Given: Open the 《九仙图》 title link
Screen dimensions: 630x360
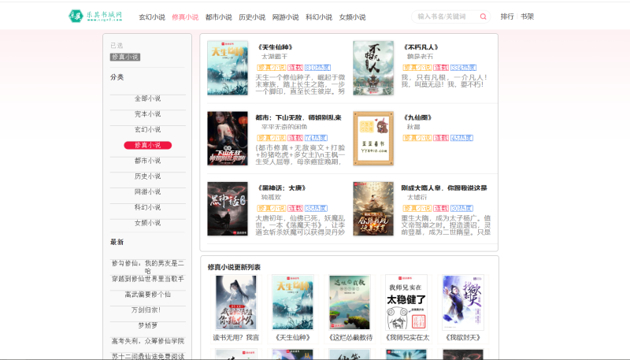Looking at the screenshot, I should click(x=418, y=117).
